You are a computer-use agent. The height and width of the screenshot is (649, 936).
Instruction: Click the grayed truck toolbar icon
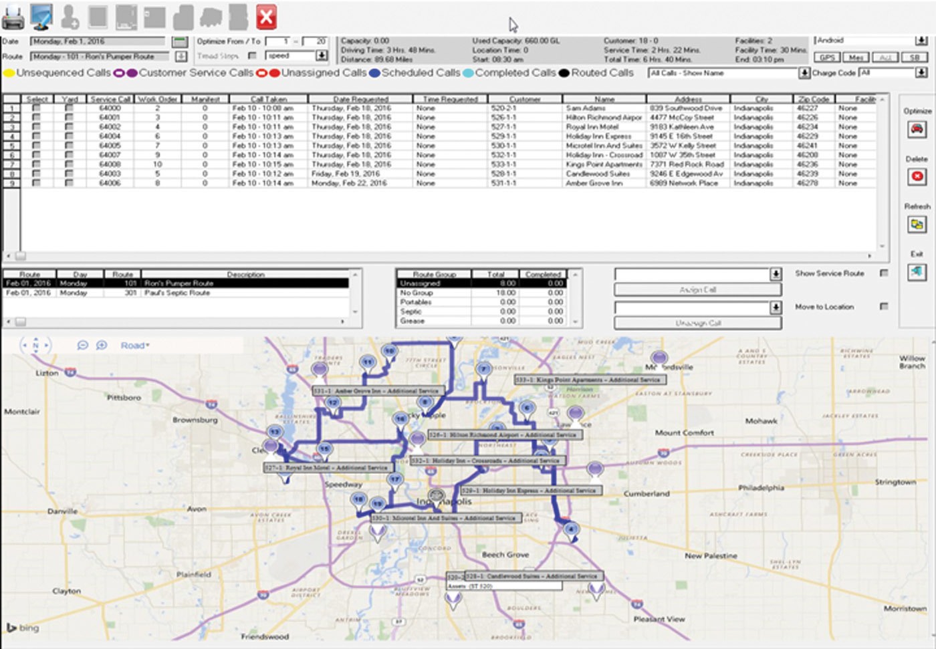click(212, 17)
